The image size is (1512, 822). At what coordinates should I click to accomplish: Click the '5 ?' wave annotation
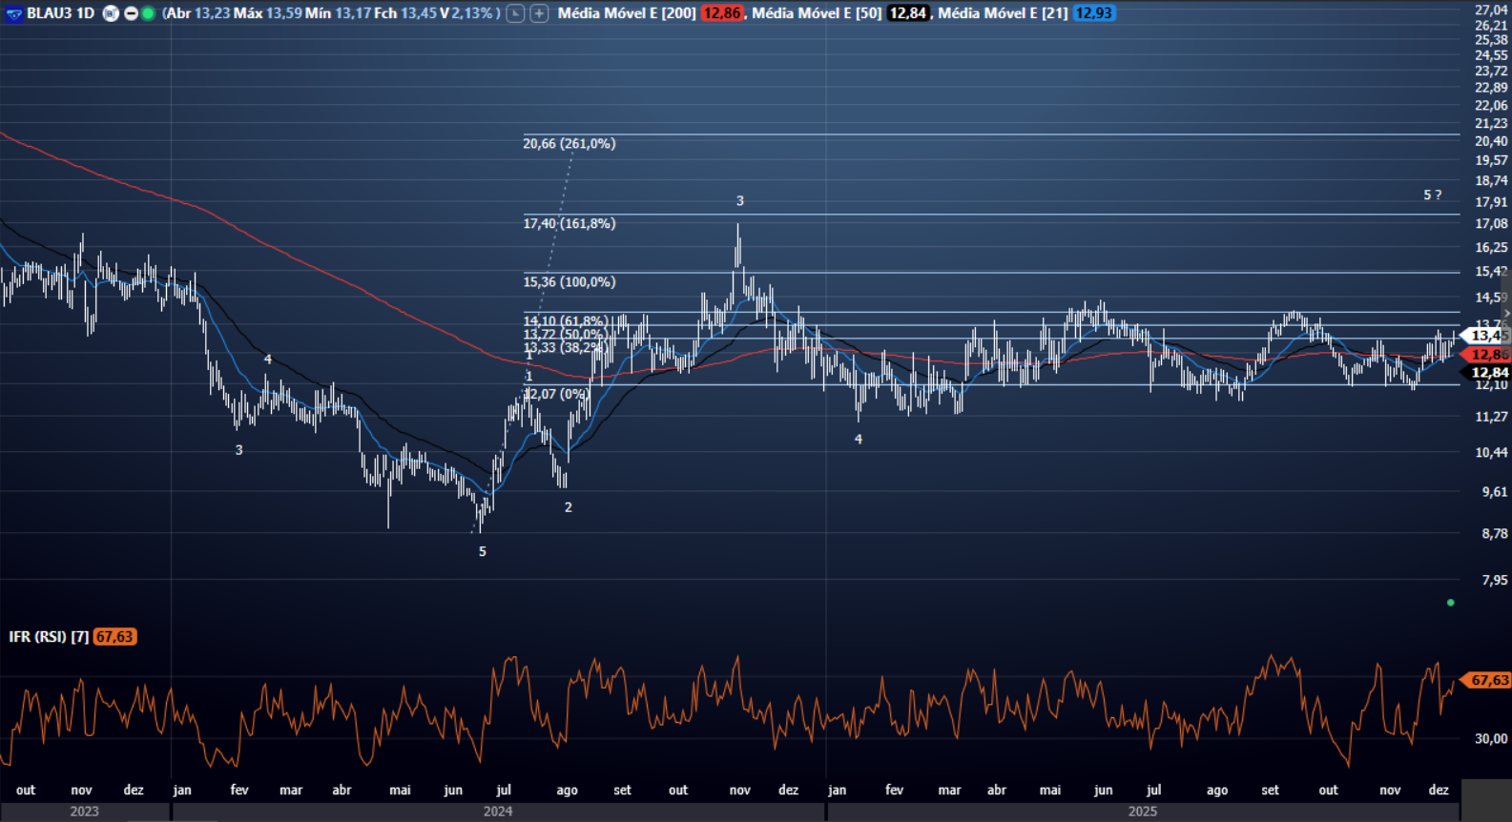point(1432,195)
